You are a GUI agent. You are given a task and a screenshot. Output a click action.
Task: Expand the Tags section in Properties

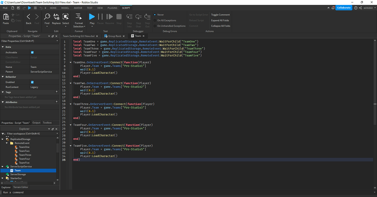tap(2, 92)
